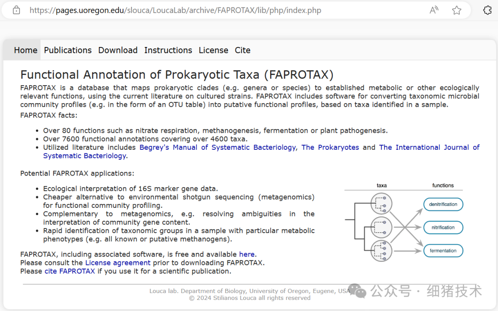Viewport: 498px width, 311px height.
Task: Select the Cite tab
Action: coord(242,50)
